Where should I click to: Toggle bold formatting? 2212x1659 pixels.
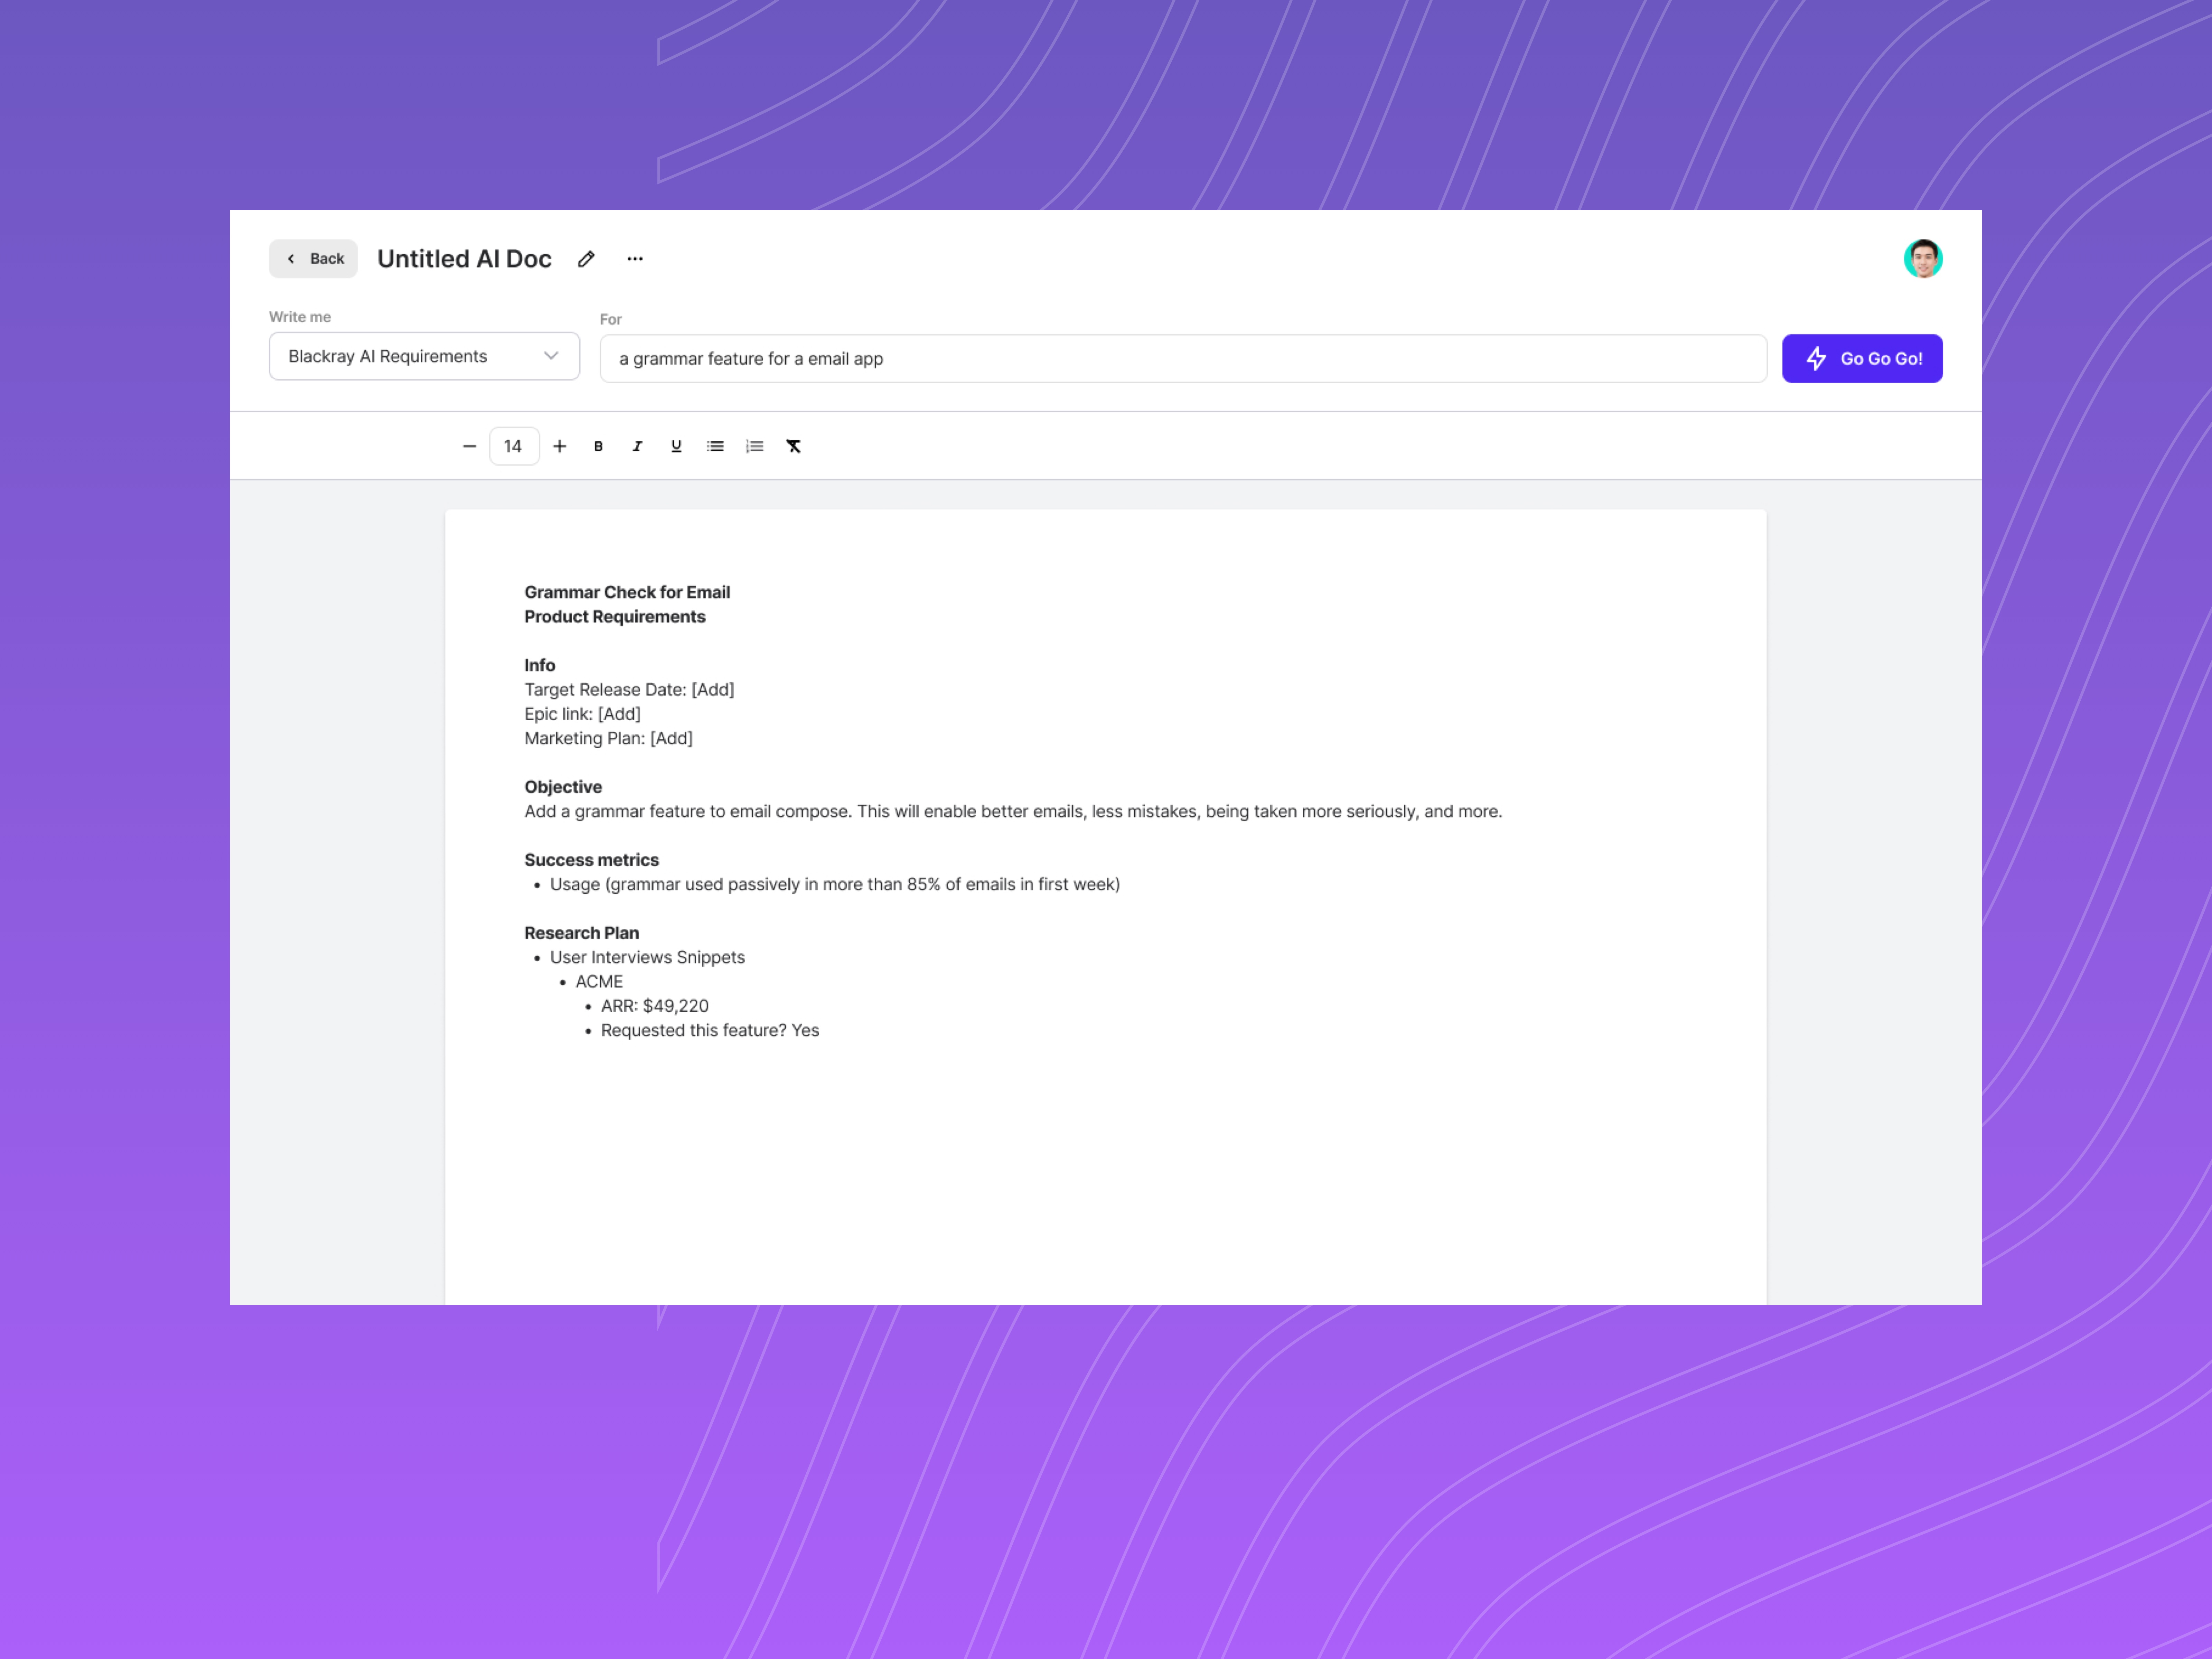(598, 446)
